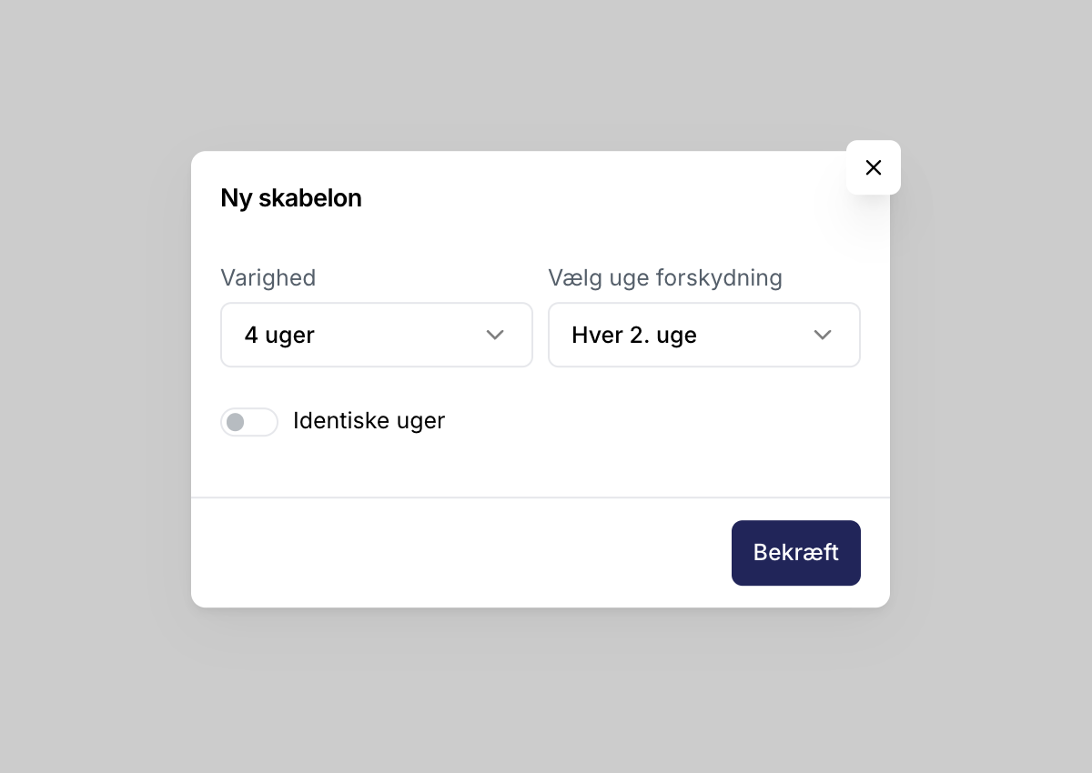Click the circular knob inside the toggle switch
1092x773 pixels.
[x=236, y=421]
